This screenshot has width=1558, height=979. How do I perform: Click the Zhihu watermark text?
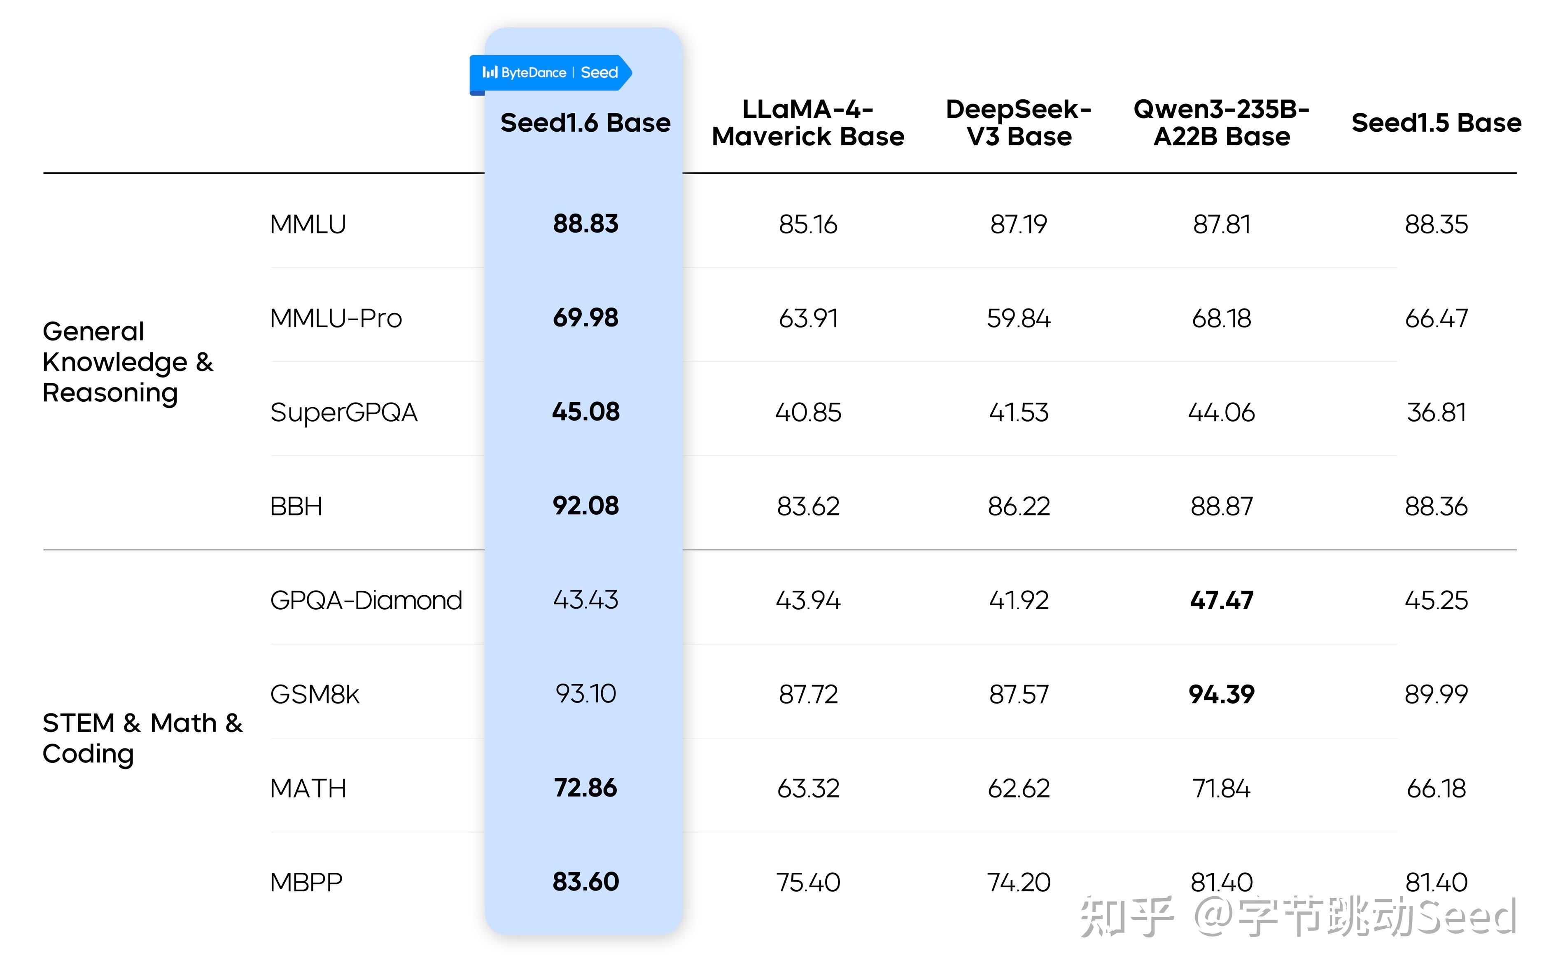tap(1297, 916)
